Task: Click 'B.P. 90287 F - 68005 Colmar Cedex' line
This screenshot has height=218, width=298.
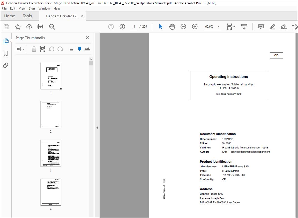Action: (220, 202)
